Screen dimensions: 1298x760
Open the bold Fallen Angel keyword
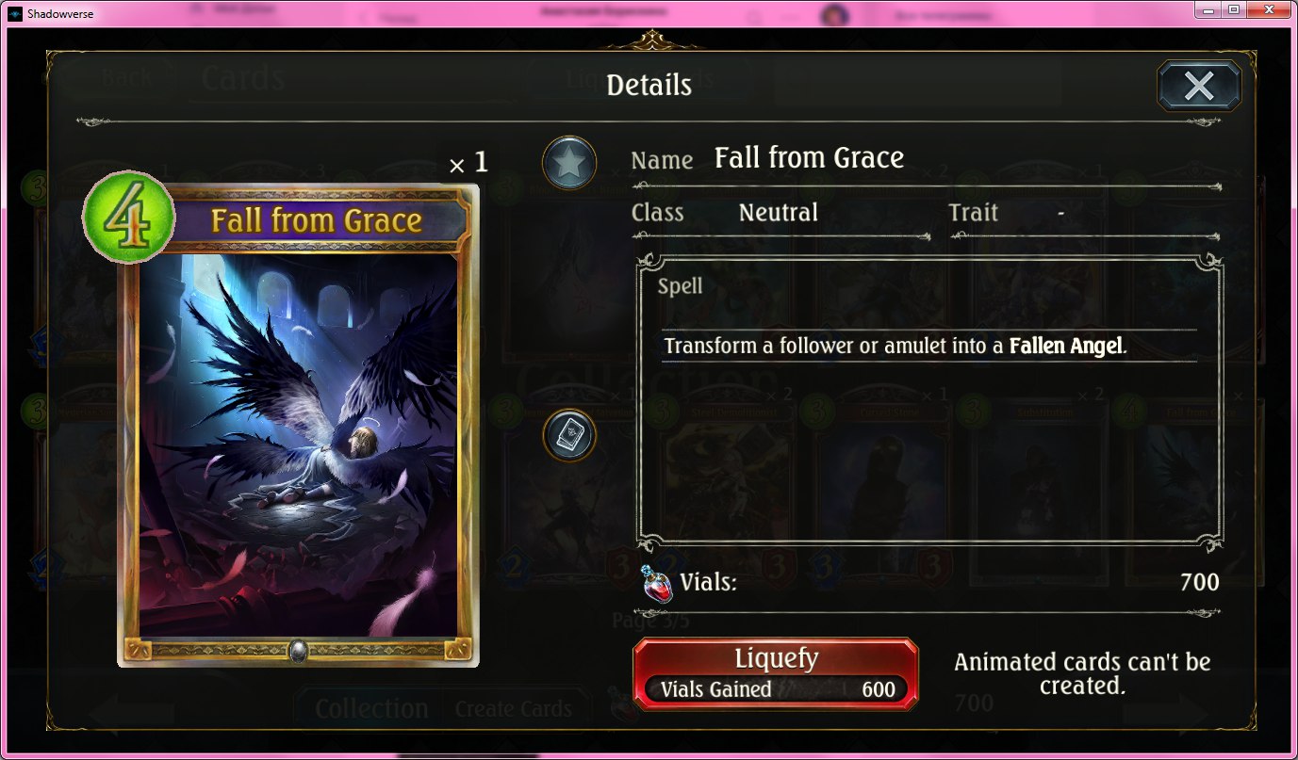click(x=1066, y=346)
